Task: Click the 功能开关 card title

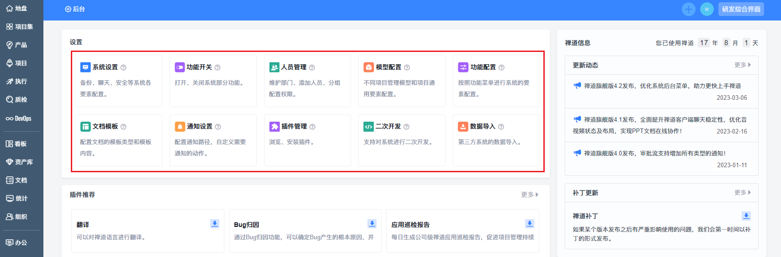Action: pyautogui.click(x=199, y=67)
